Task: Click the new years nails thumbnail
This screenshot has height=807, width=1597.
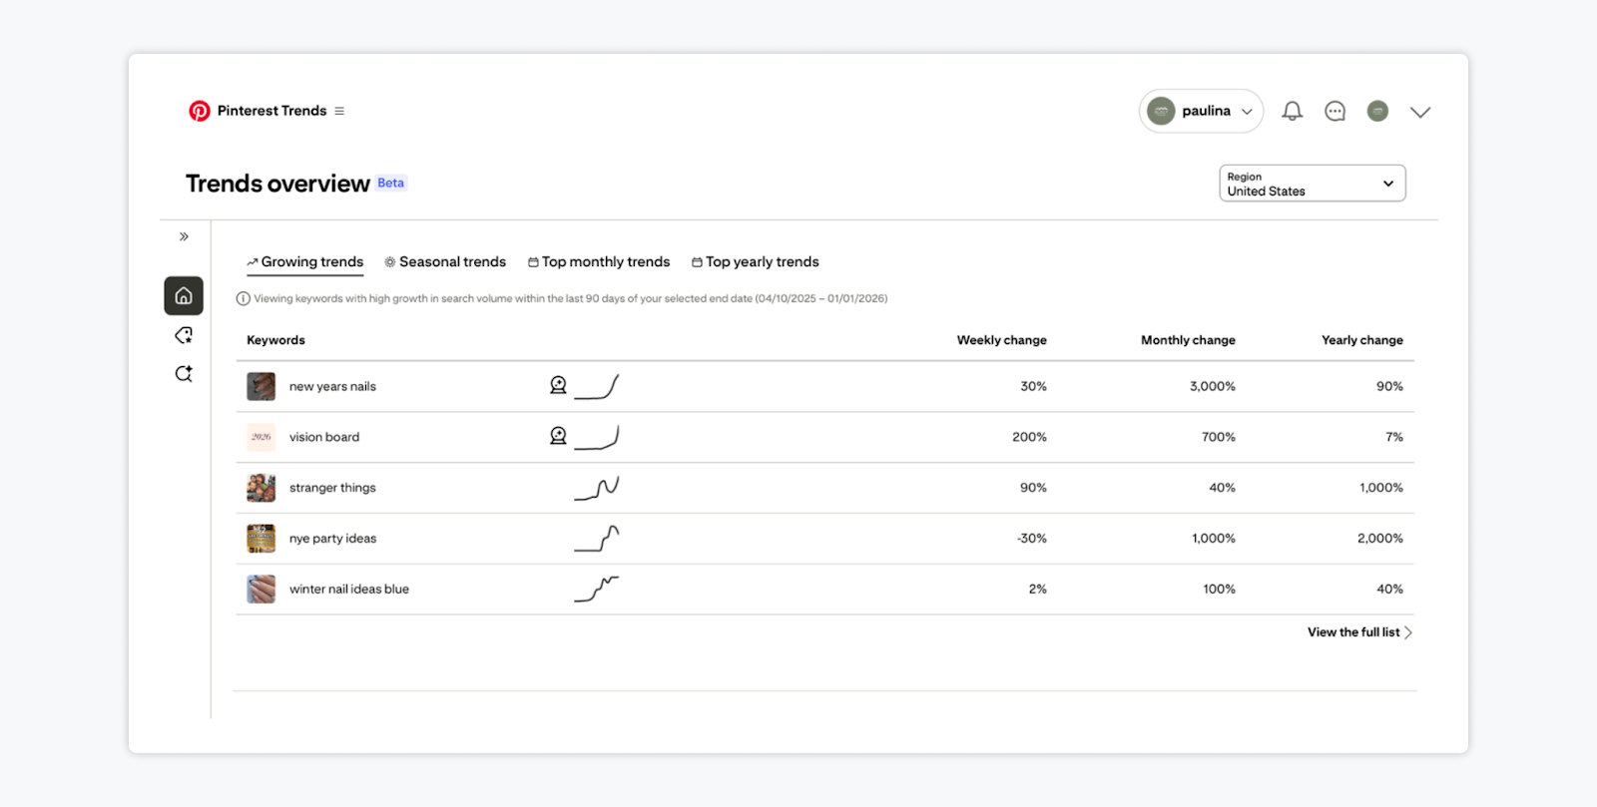Action: pos(261,386)
